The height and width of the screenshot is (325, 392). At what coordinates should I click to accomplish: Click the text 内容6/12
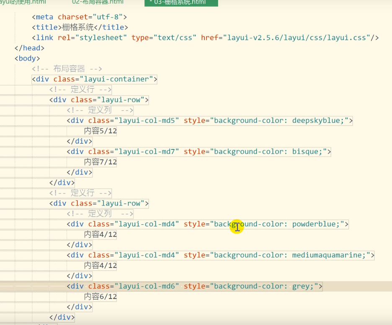pos(100,297)
